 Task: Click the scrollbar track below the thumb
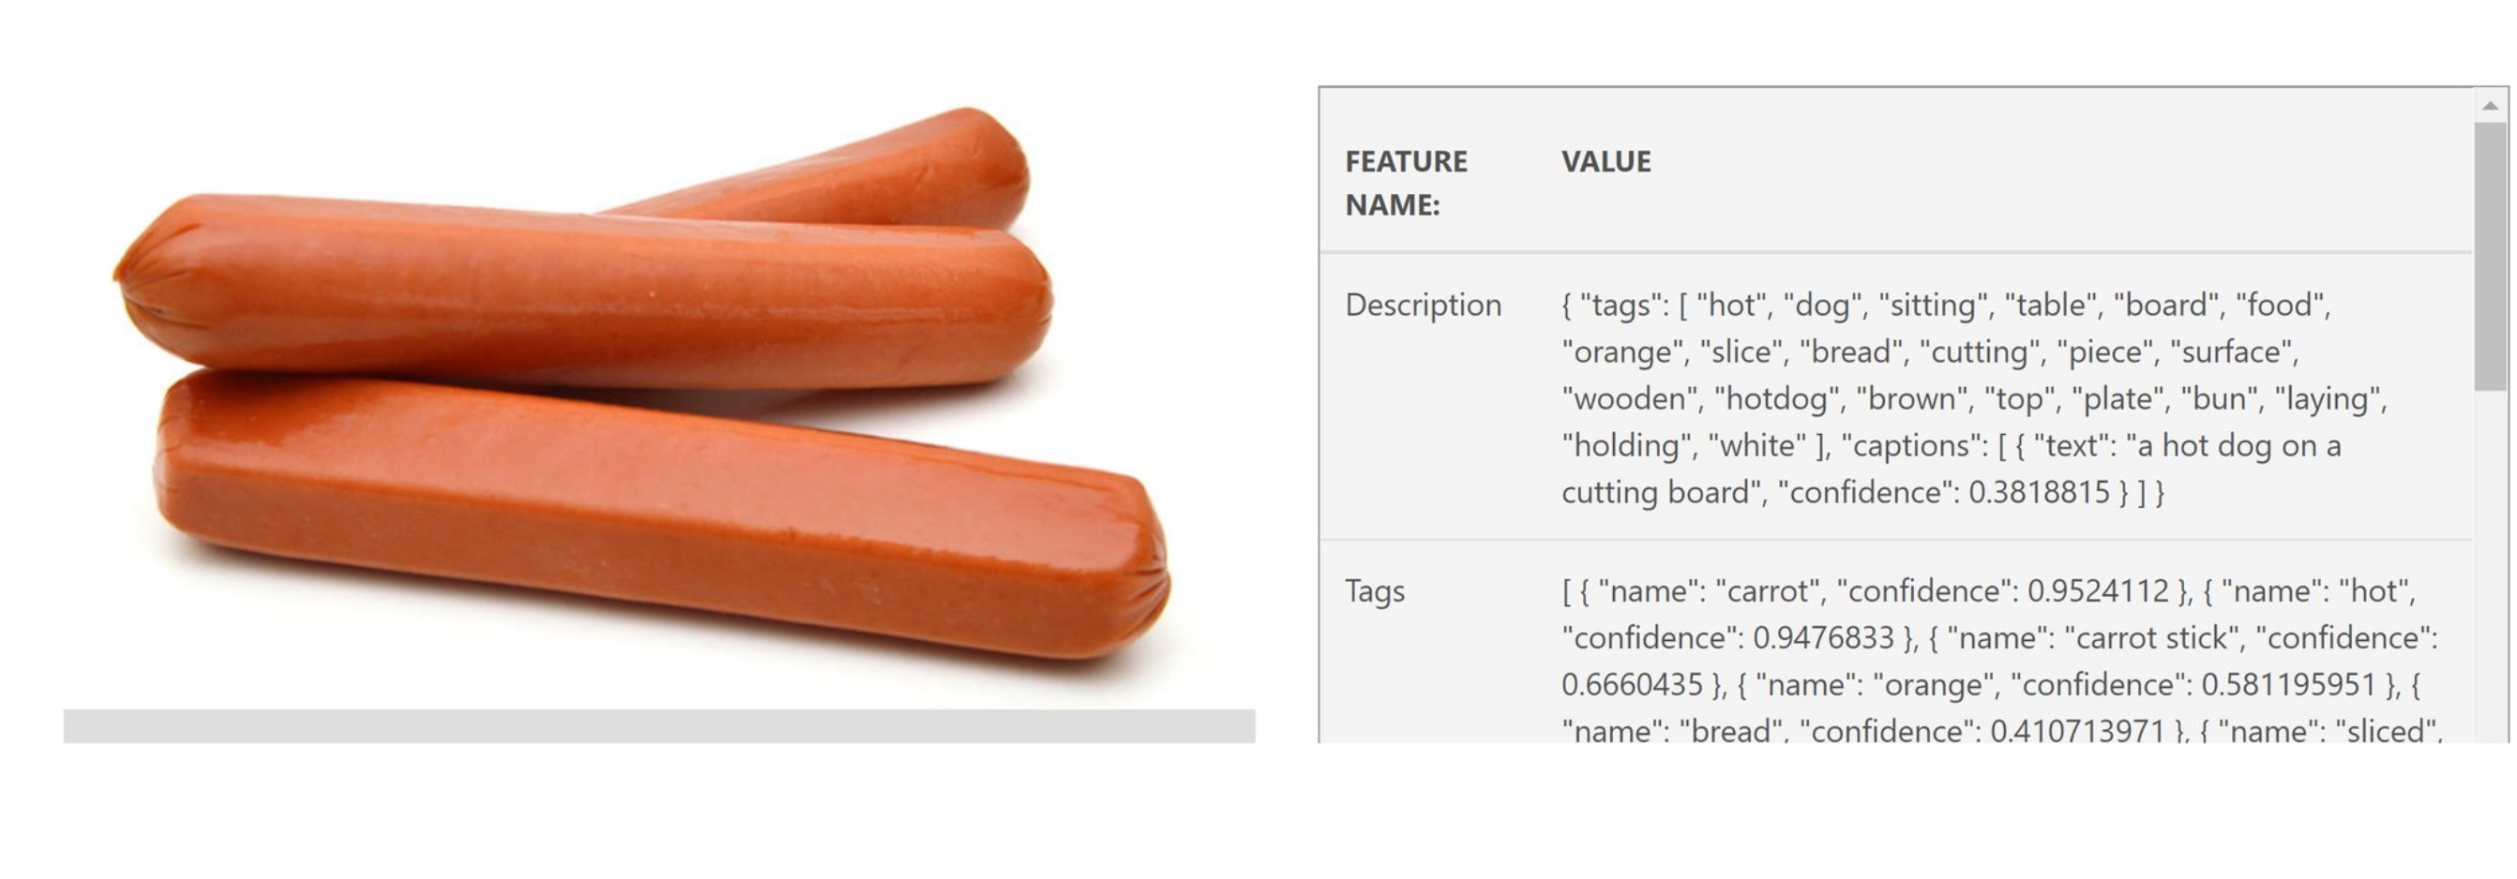pyautogui.click(x=2490, y=566)
